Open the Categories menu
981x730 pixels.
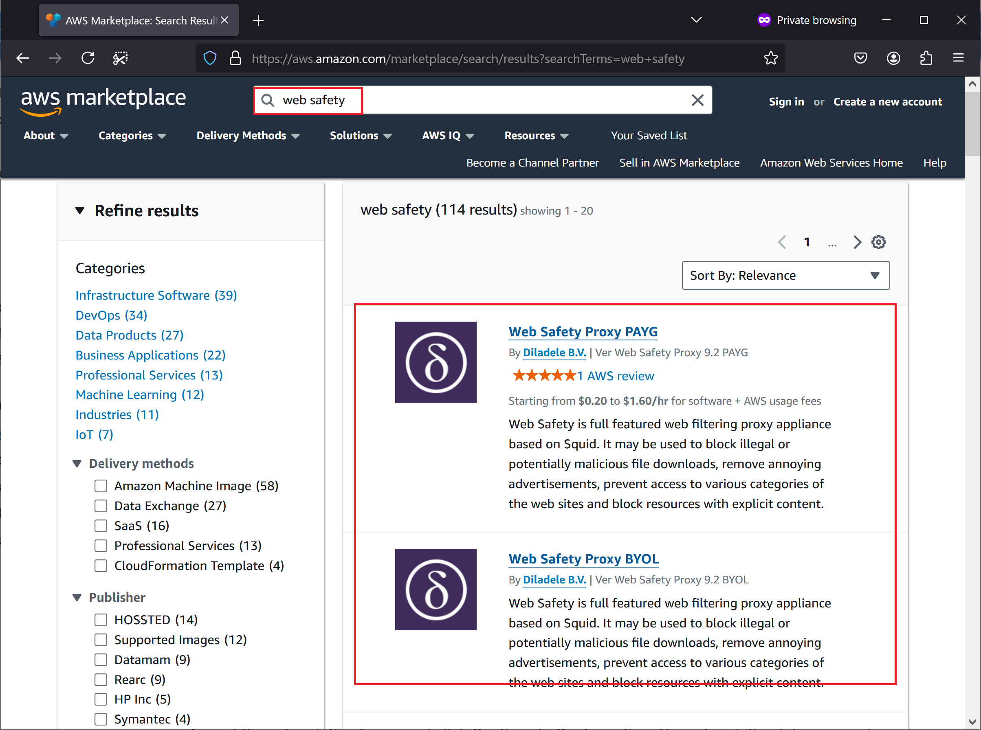tap(132, 136)
